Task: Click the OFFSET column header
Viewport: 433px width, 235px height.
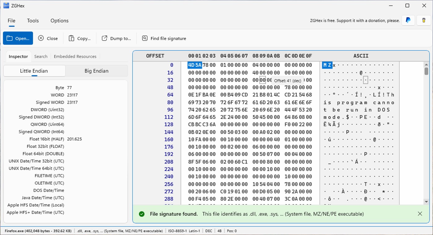Action: 155,56
